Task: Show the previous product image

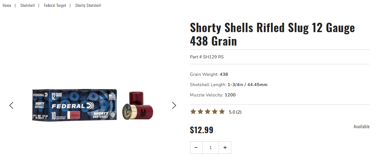Action: pyautogui.click(x=12, y=105)
